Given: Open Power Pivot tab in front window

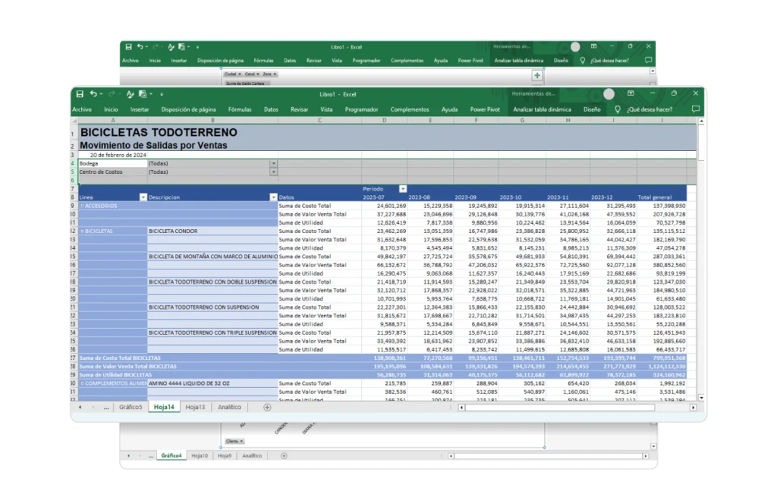Looking at the screenshot, I should [485, 109].
